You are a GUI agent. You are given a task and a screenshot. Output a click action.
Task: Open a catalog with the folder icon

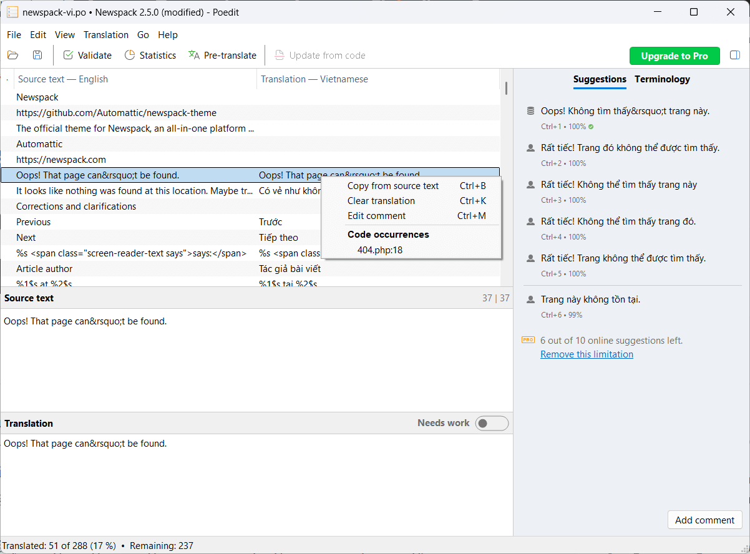(x=13, y=55)
